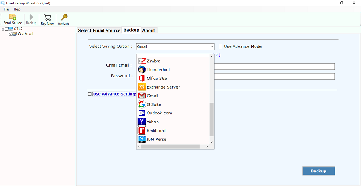Enable Use Advance Mode checkbox
The width and height of the screenshot is (361, 186).
tap(221, 46)
